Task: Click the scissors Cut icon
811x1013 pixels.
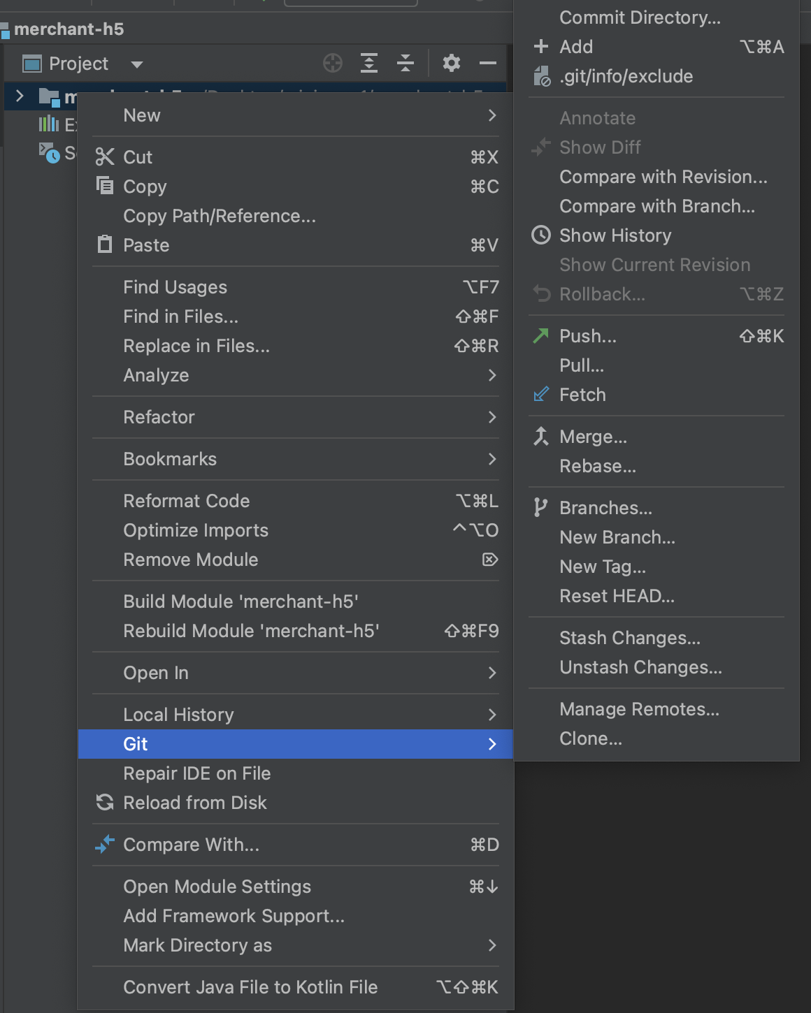Action: click(x=105, y=157)
